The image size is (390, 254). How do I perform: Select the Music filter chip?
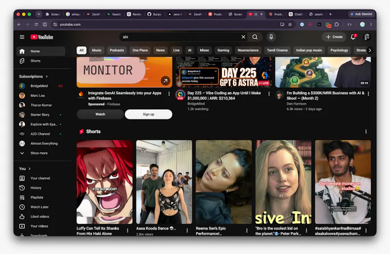pos(97,50)
